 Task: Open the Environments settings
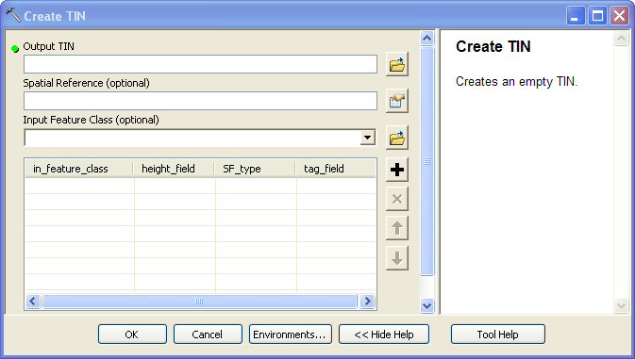(291, 335)
